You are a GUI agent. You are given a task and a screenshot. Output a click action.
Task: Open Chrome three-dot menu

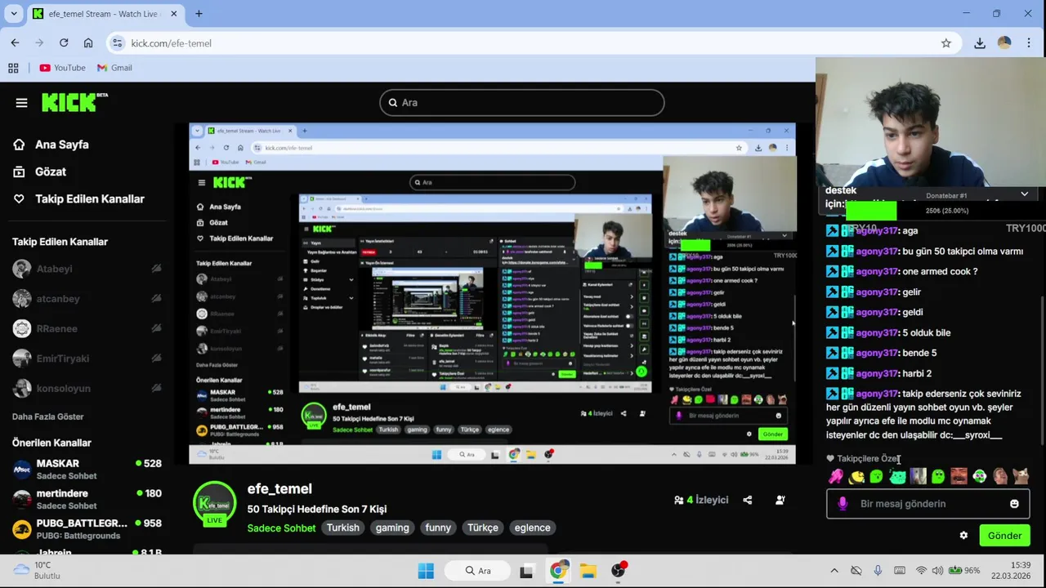coord(1029,43)
